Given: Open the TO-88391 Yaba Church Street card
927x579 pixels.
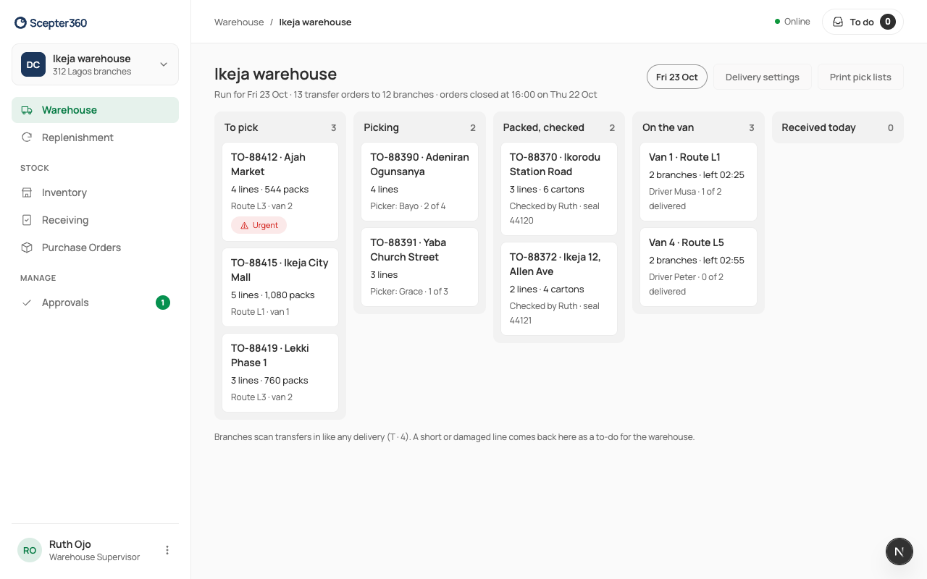Looking at the screenshot, I should (x=419, y=267).
